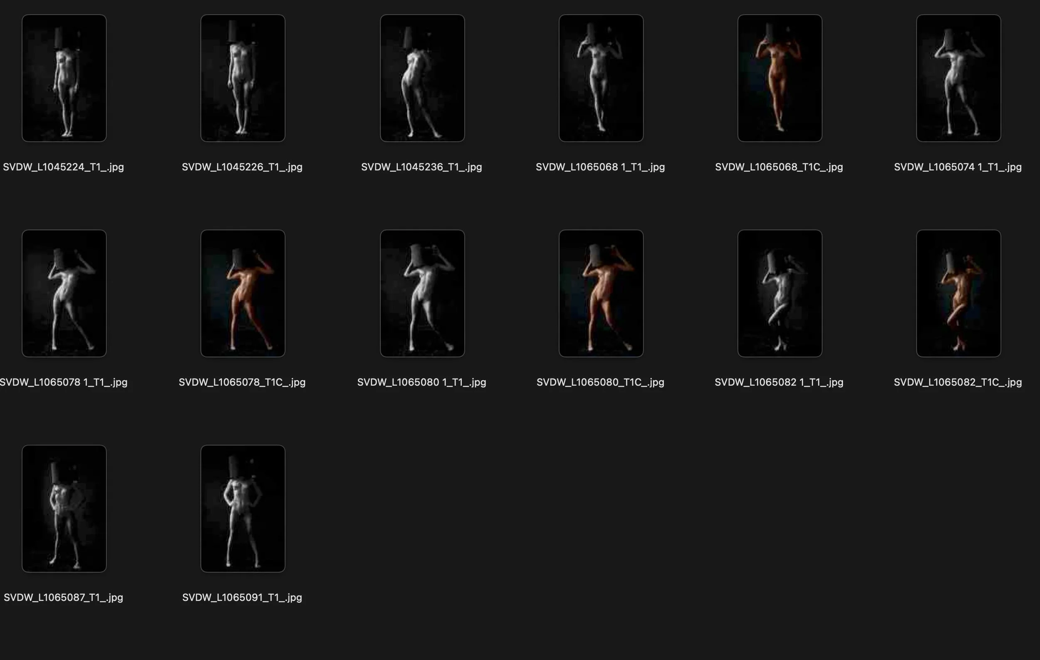Select thumbnail SVDW_L1065080 1_T1_.jpg
Viewport: 1040px width, 660px height.
[422, 294]
